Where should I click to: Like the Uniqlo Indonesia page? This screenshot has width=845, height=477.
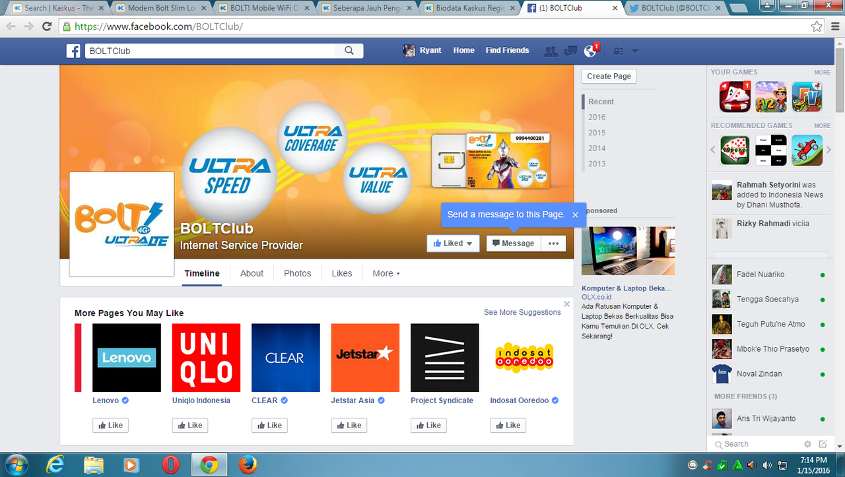tap(190, 426)
